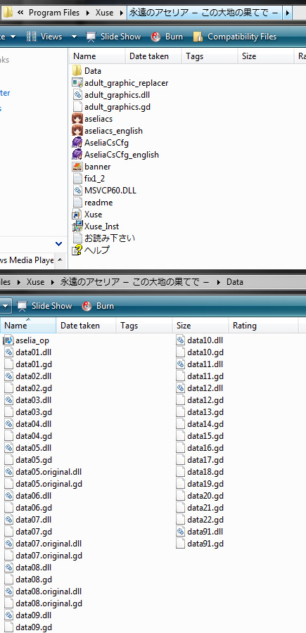Click Burn in upper window toolbar
306x633 pixels.
tap(167, 37)
